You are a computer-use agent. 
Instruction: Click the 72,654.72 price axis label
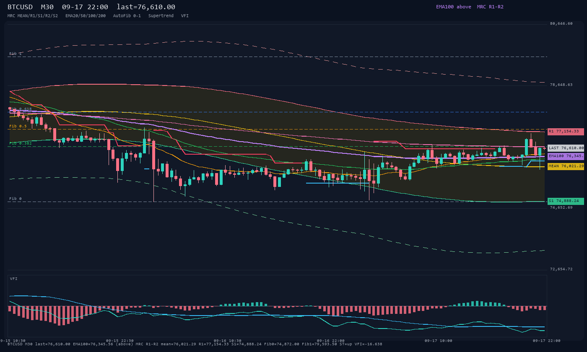pos(561,269)
